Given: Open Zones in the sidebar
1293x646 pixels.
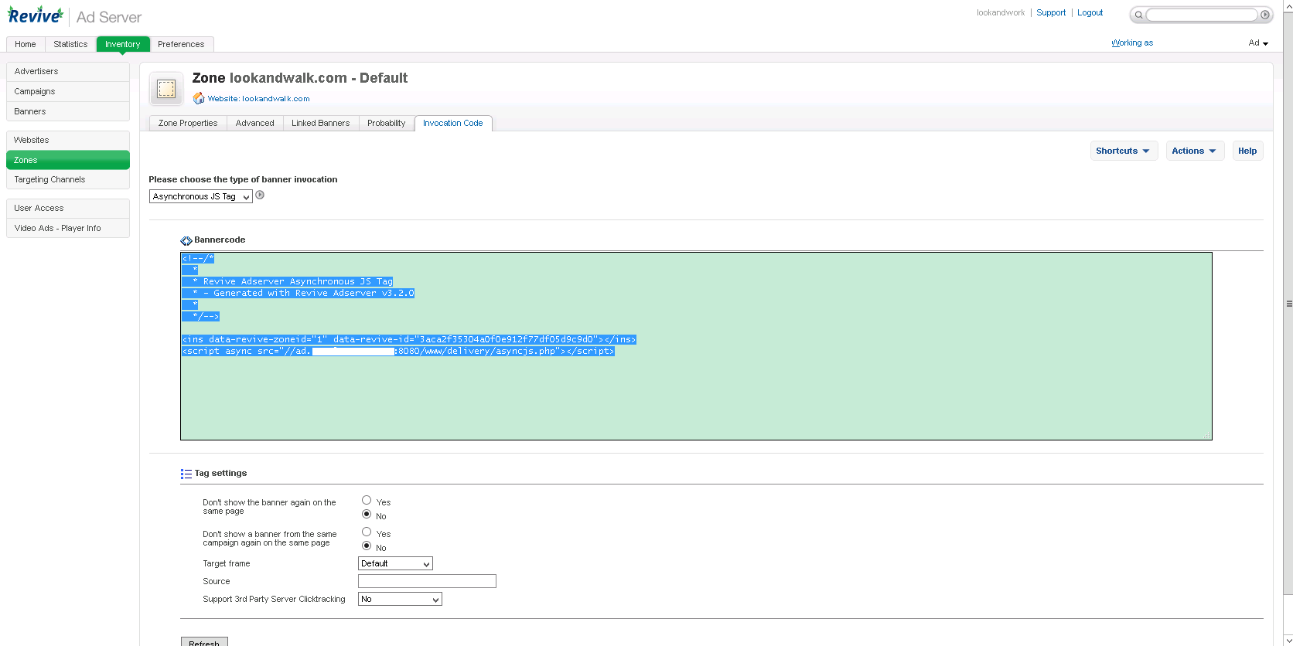Looking at the screenshot, I should click(x=68, y=160).
